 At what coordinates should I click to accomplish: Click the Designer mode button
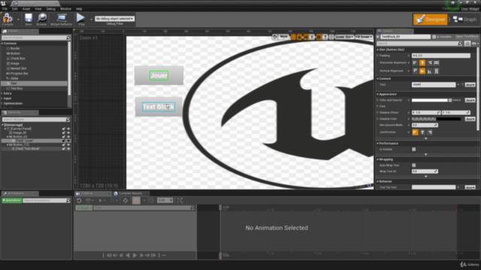431,19
